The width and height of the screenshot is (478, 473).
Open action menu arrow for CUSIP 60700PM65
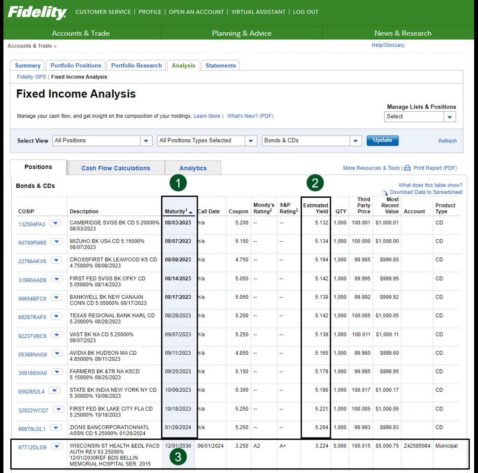pos(56,242)
